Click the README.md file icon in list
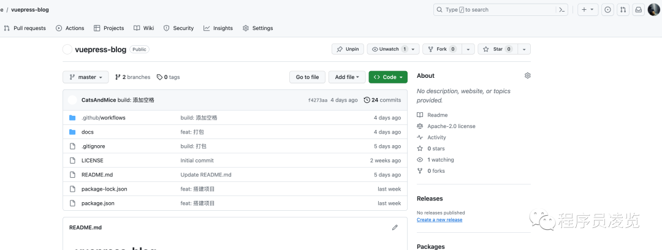 click(72, 175)
